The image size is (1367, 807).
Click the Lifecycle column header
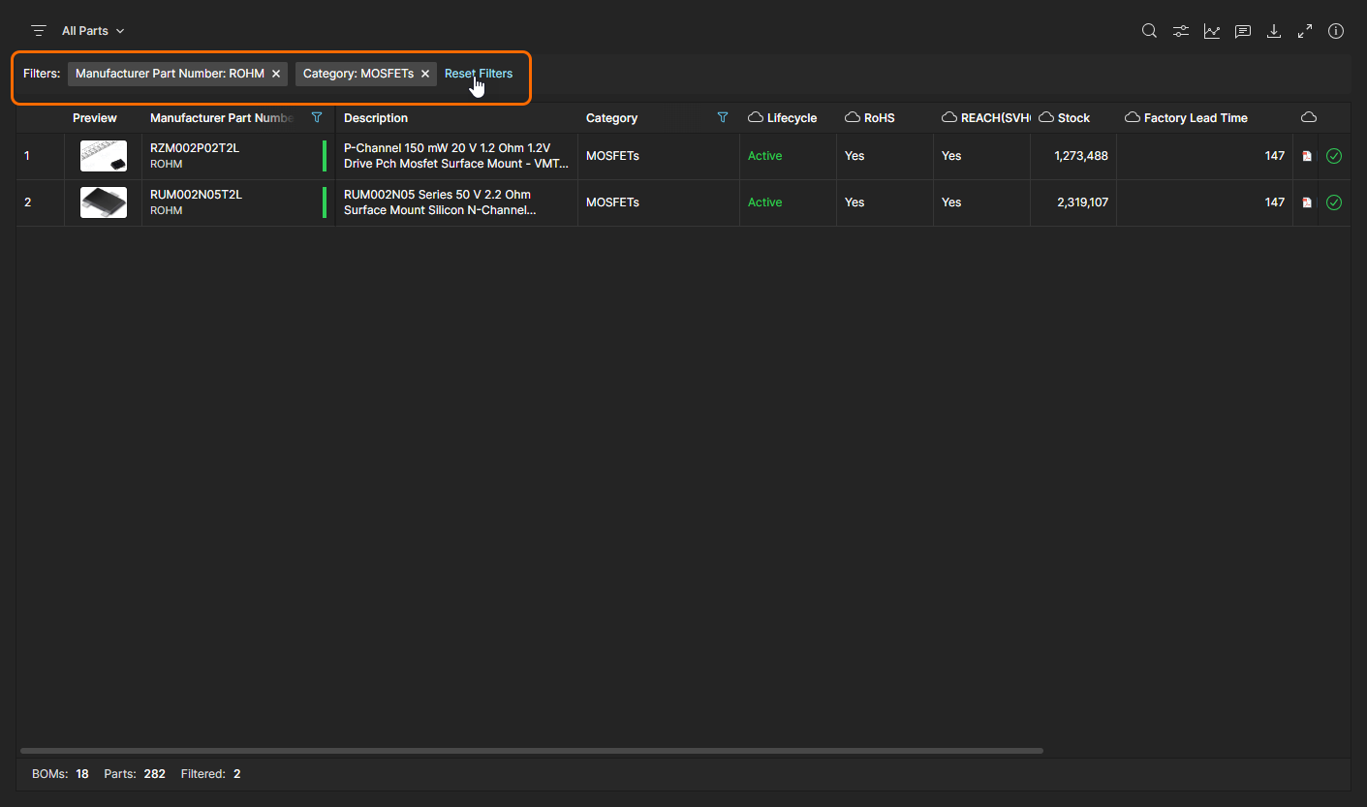tap(792, 118)
